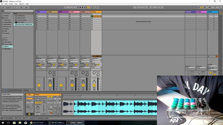Select the Master track header

(213, 12)
